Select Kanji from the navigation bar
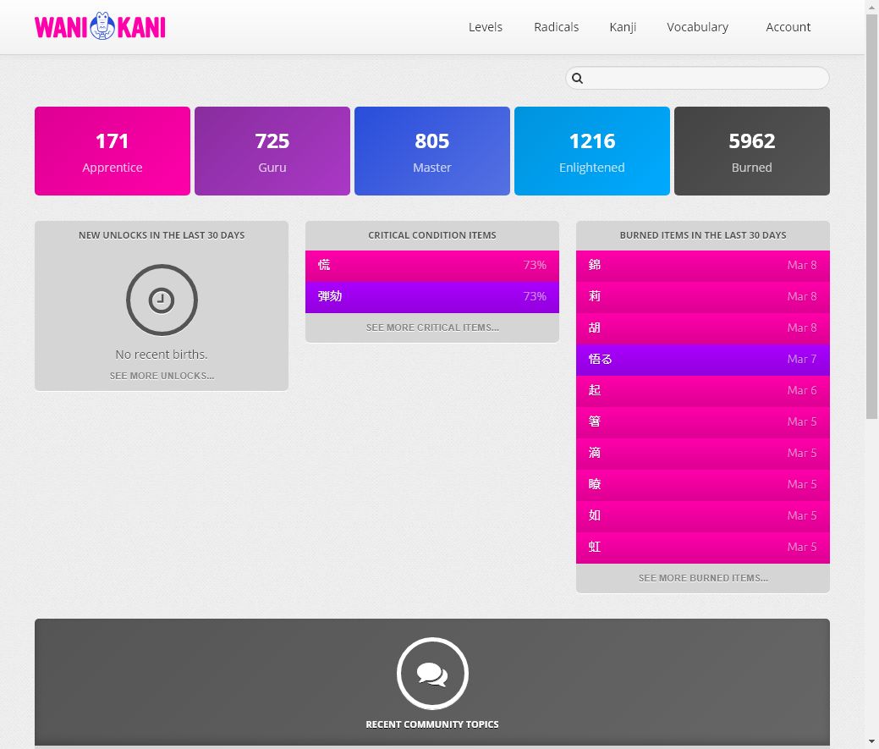 pyautogui.click(x=623, y=26)
